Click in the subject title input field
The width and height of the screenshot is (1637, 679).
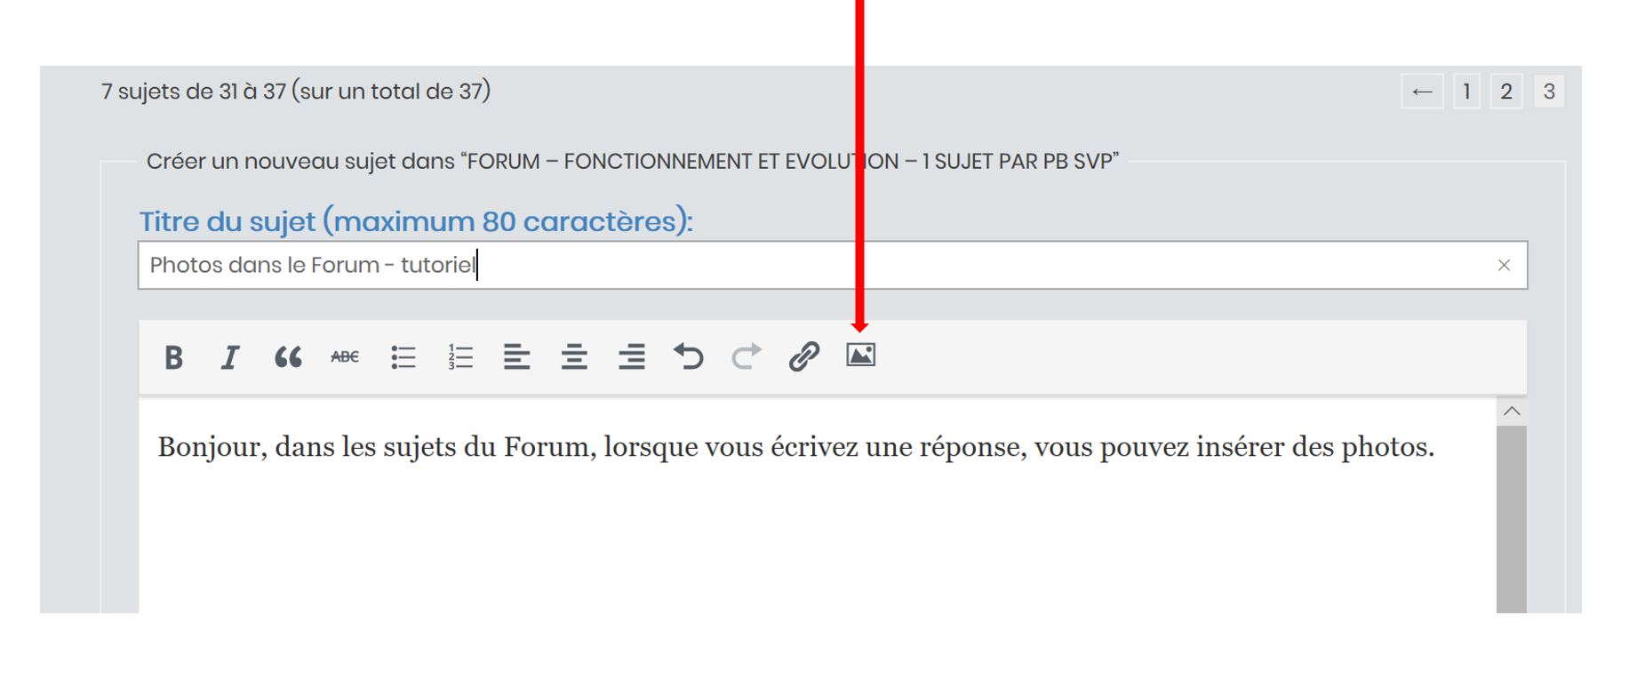point(800,266)
